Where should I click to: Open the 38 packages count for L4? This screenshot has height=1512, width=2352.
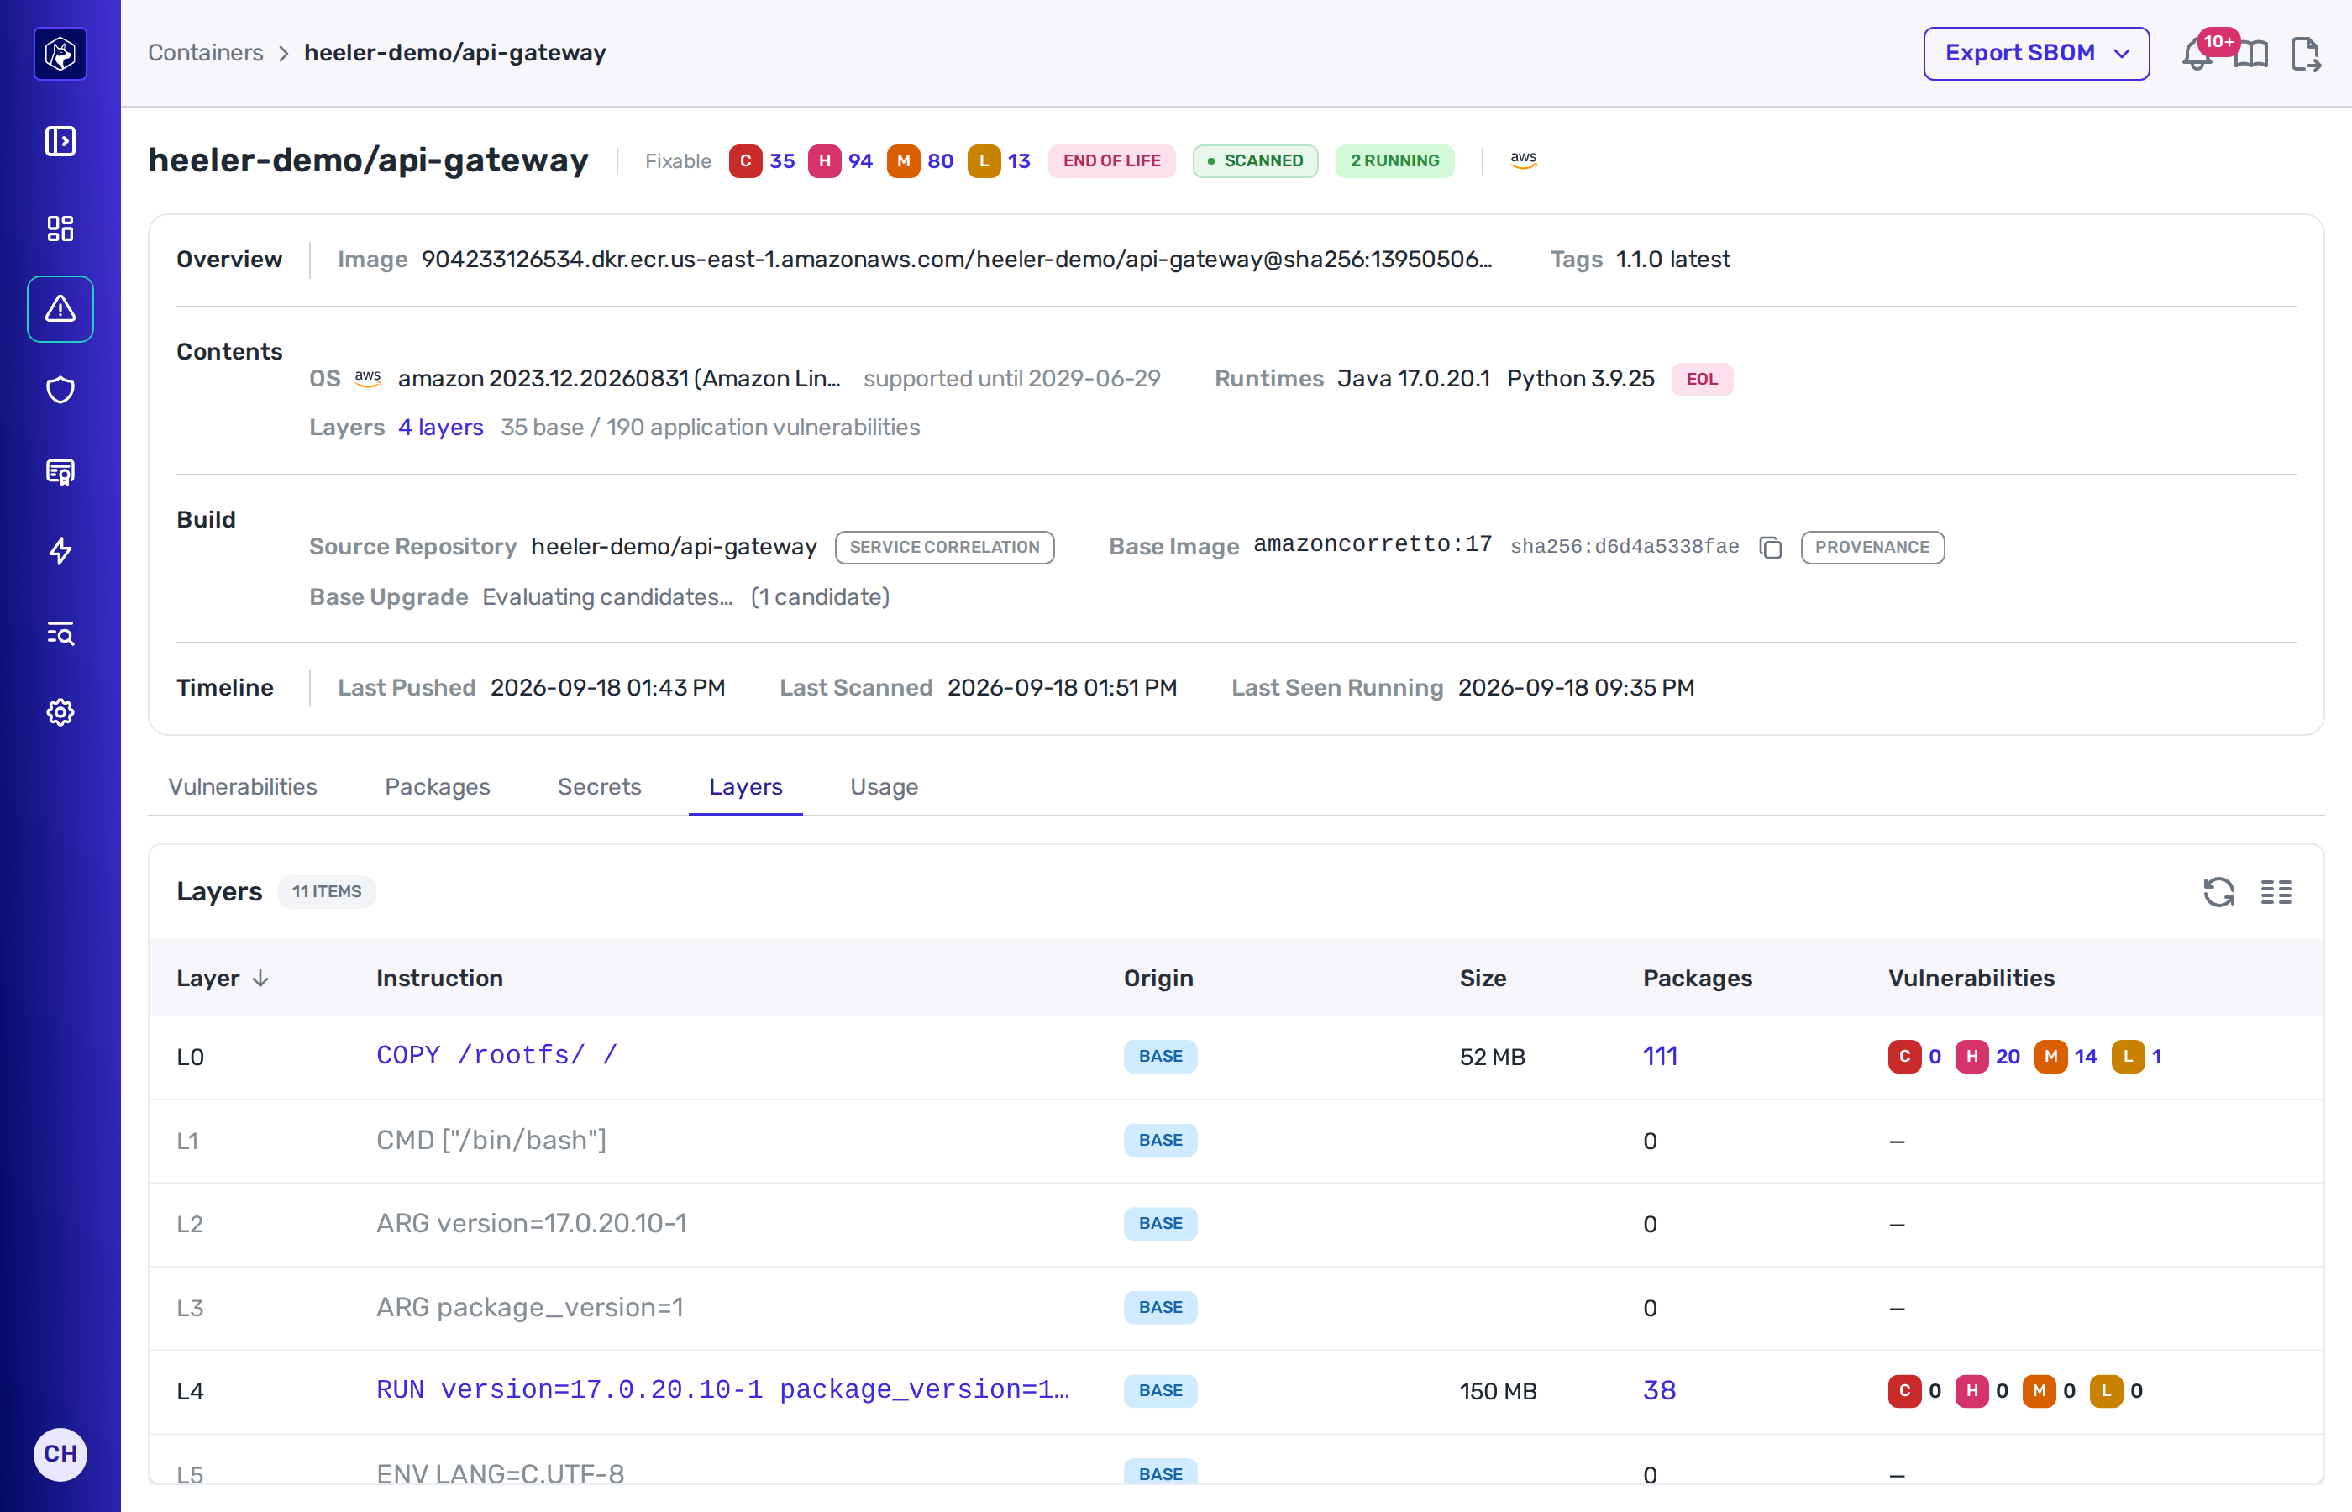click(x=1659, y=1390)
